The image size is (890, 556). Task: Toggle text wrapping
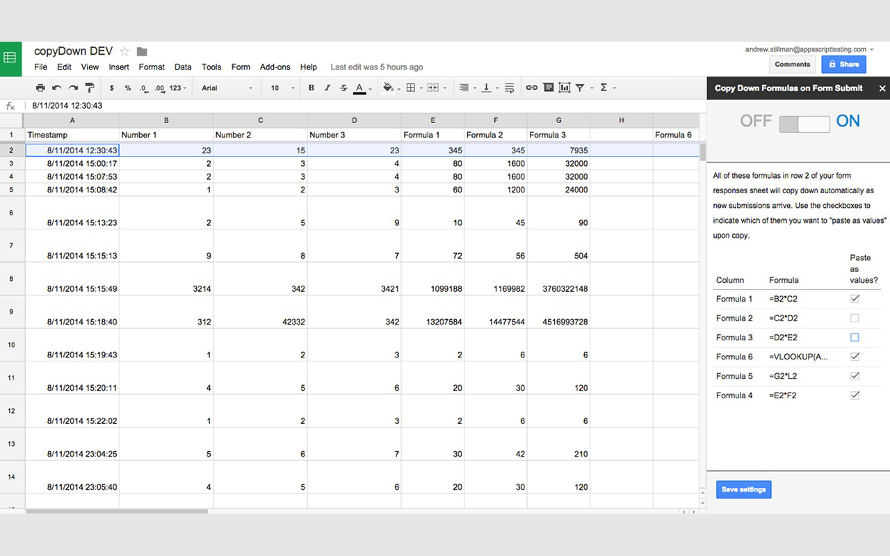tap(510, 88)
